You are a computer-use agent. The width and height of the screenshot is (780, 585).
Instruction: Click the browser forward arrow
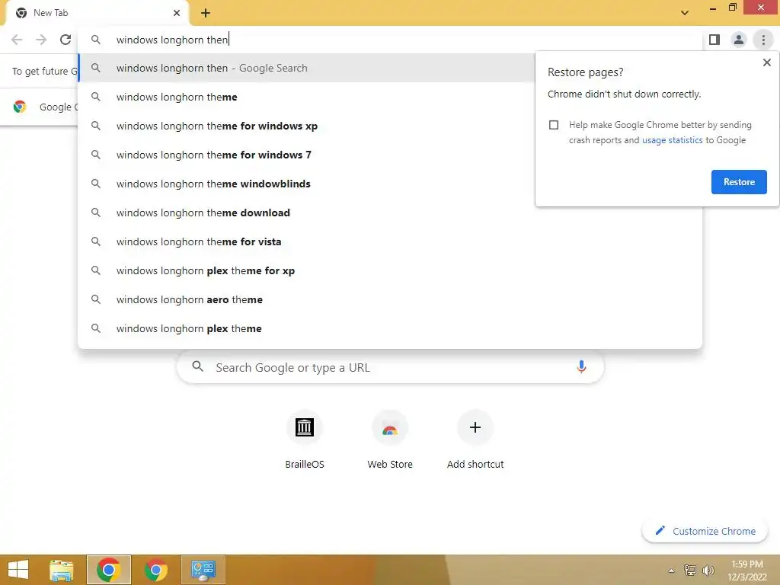click(x=41, y=40)
